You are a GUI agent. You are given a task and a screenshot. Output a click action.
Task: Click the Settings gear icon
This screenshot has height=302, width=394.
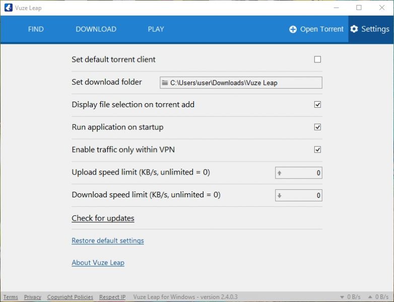click(x=354, y=29)
